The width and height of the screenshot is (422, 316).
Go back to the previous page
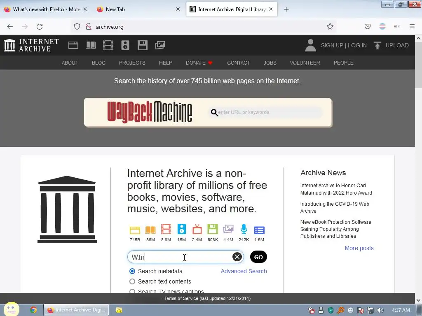[x=10, y=27]
